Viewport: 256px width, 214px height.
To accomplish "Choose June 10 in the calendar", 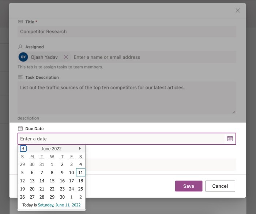I will 71,172.
